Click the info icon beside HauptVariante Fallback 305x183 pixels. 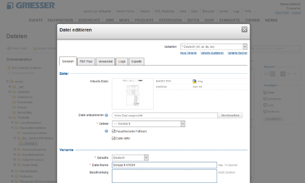click(x=107, y=131)
